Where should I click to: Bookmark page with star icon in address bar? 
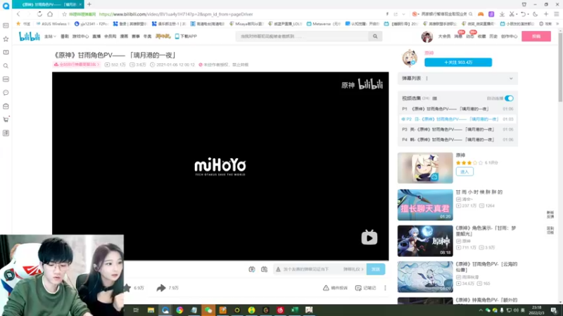pos(64,14)
